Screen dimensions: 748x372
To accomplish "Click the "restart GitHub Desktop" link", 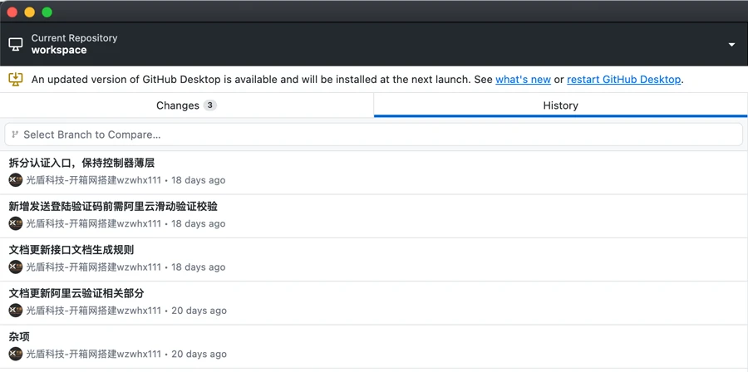I will click(x=623, y=80).
